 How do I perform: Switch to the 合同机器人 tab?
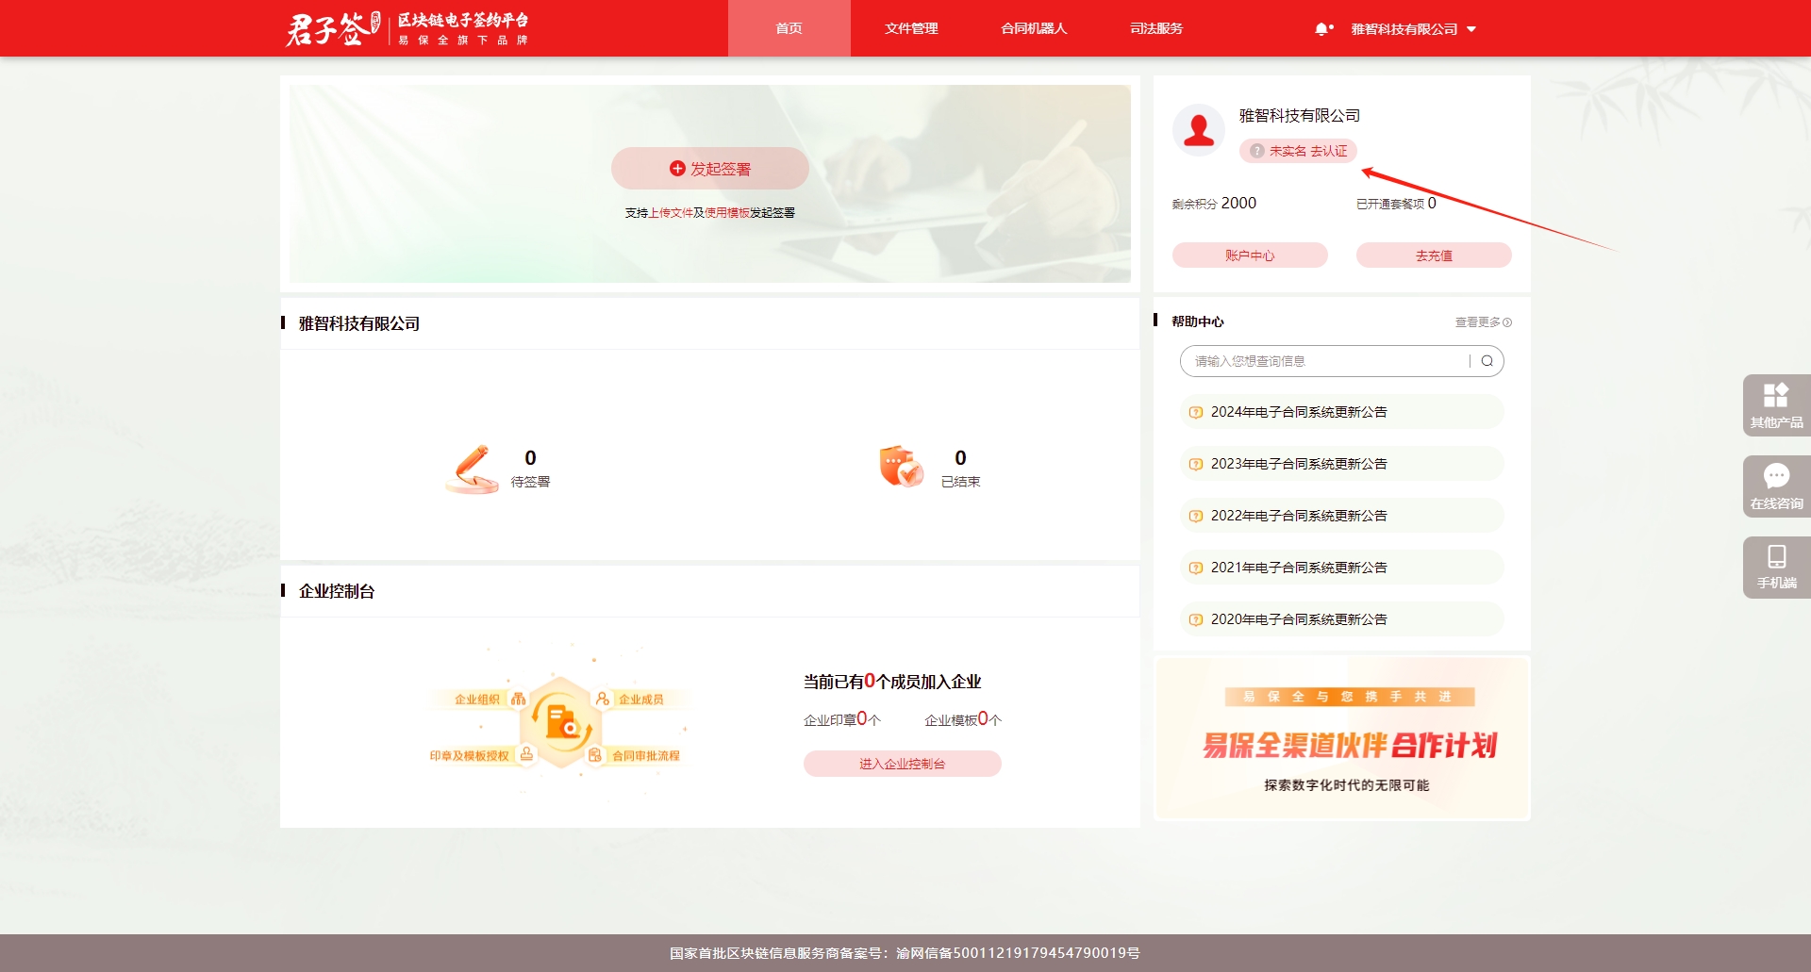(1034, 28)
